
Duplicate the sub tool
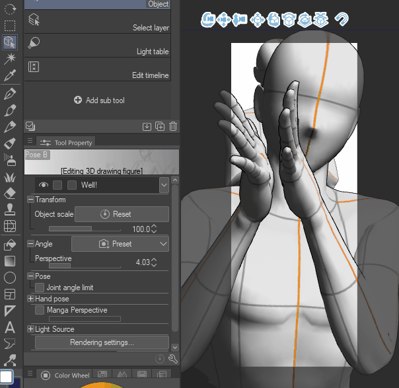[160, 126]
